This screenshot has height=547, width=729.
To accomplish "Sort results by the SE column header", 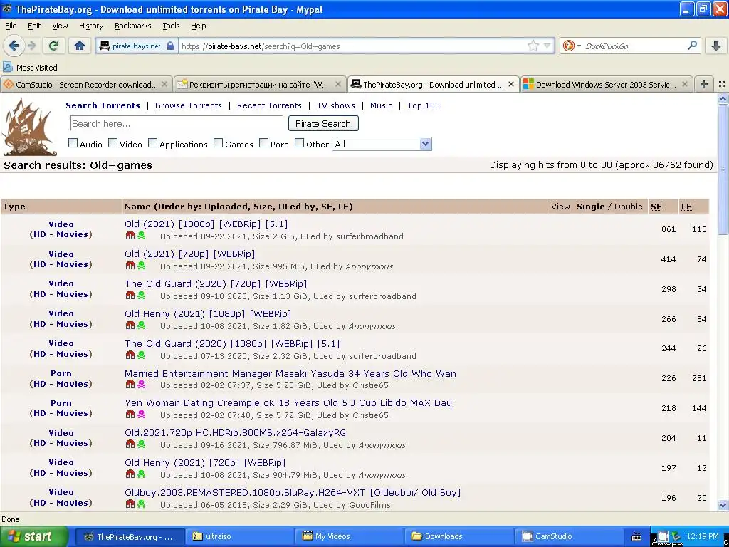I will [656, 207].
